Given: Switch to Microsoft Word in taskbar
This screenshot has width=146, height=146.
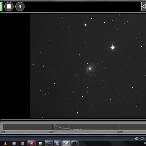Looking at the screenshot, I should (x=58, y=143).
